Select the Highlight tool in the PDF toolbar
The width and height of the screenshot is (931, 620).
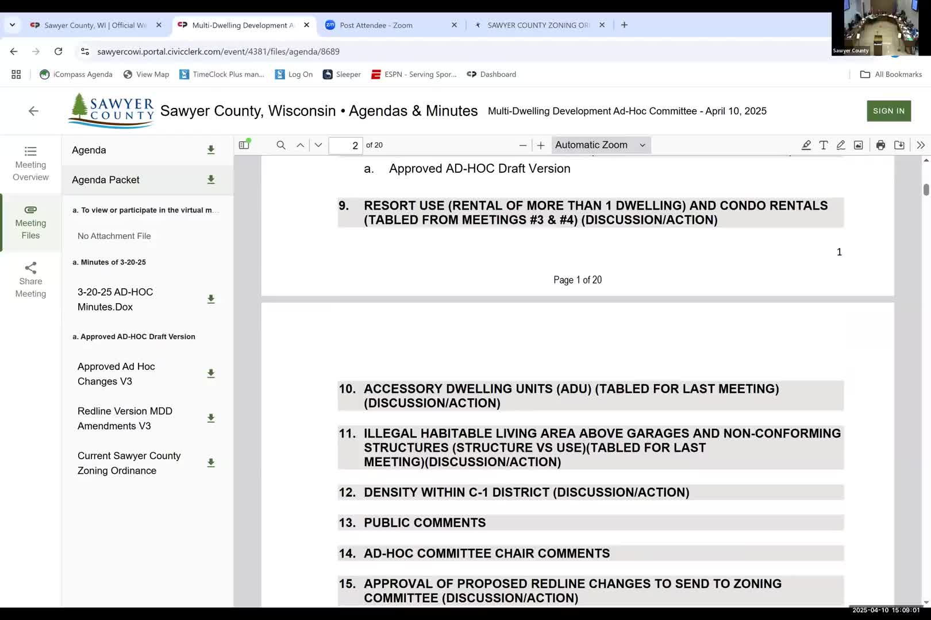pyautogui.click(x=806, y=145)
